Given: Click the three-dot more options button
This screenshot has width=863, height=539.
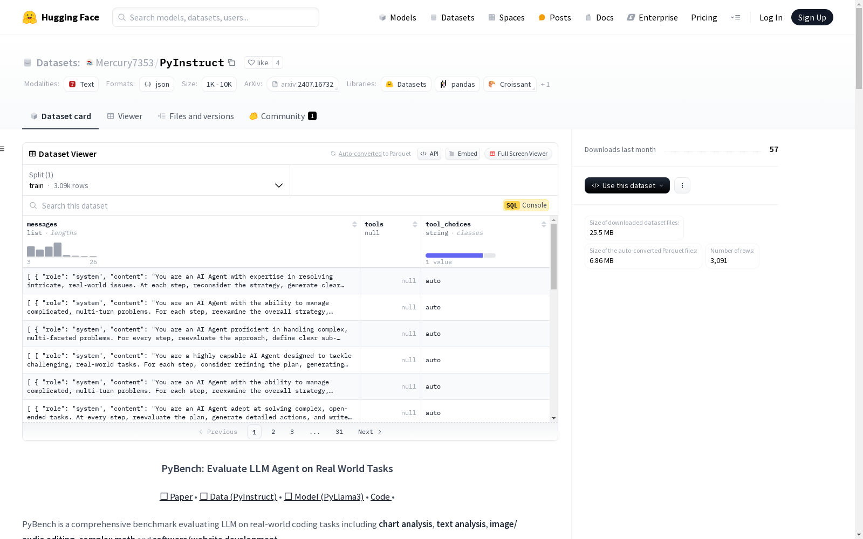Looking at the screenshot, I should coord(682,185).
